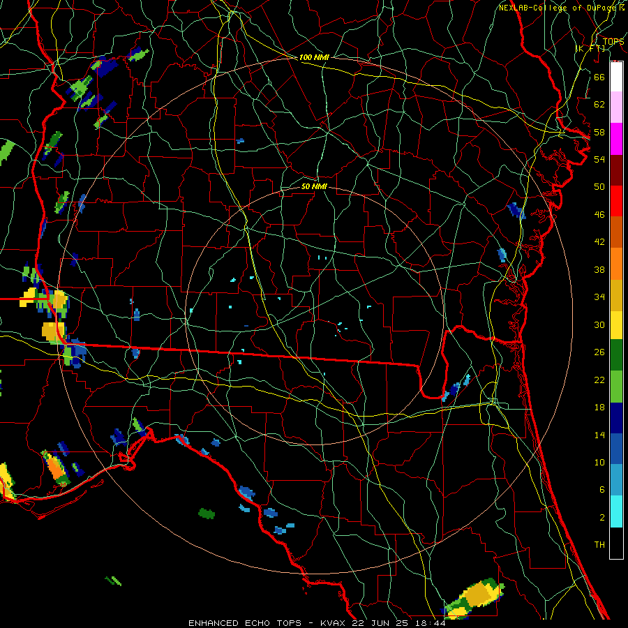Click the 54 legend value
The height and width of the screenshot is (628, 628).
[x=599, y=159]
